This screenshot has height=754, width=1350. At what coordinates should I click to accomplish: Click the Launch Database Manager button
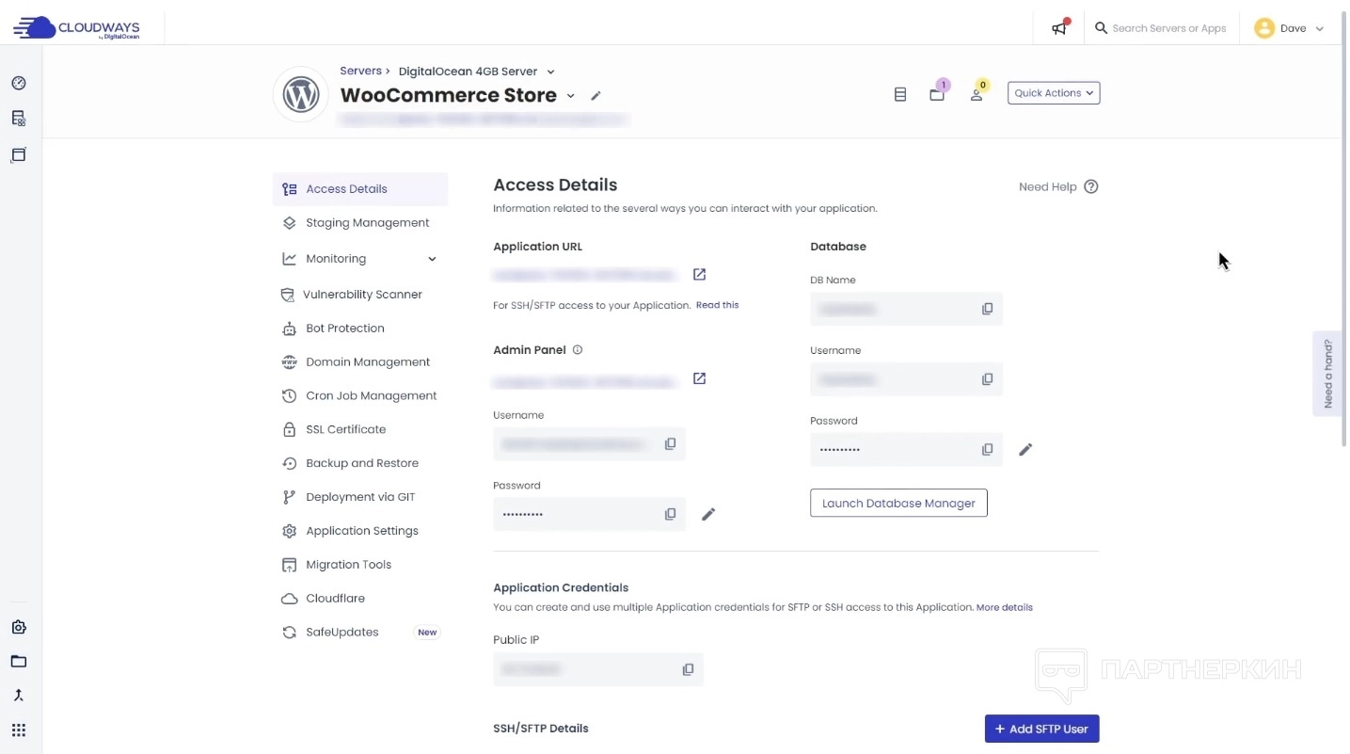(x=897, y=504)
